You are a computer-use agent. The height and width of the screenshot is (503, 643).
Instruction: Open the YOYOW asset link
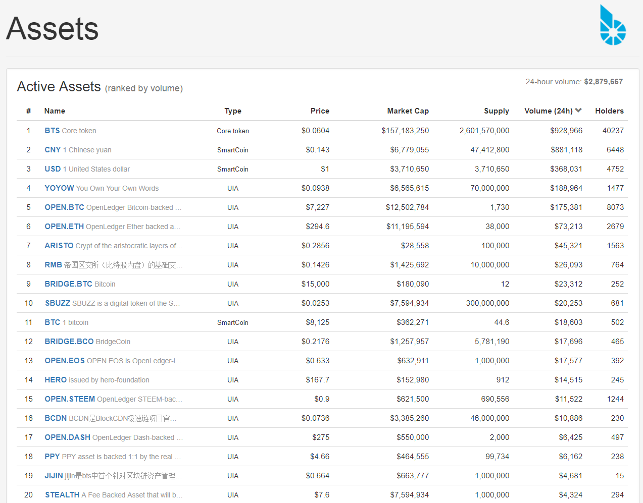59,188
